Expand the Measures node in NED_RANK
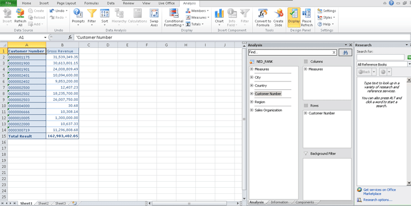Screen dimensions: 411x206 (x=252, y=69)
